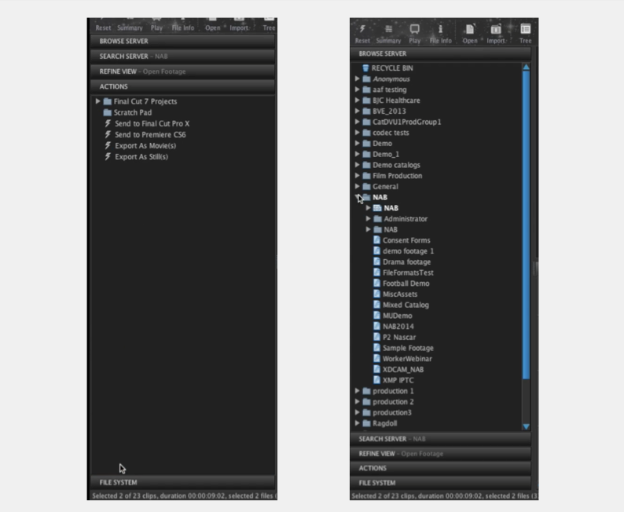Open the Consent Forms catalog
This screenshot has width=624, height=512.
[402, 240]
